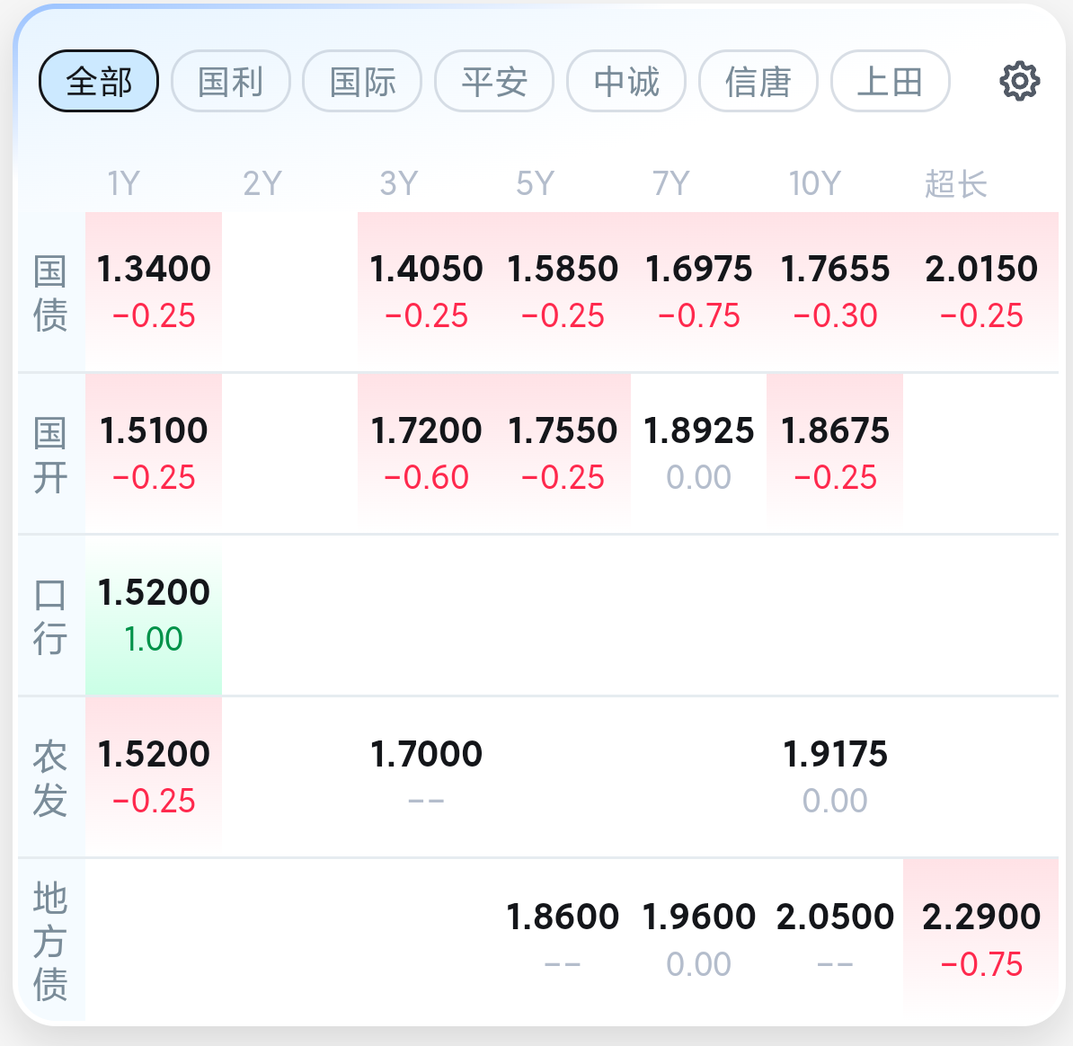Select the 中诚 broker tab
1073x1046 pixels.
coord(626,82)
